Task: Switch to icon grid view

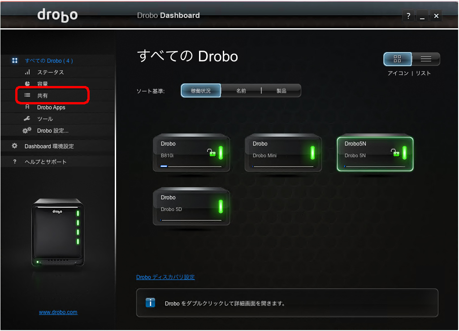Action: point(398,59)
